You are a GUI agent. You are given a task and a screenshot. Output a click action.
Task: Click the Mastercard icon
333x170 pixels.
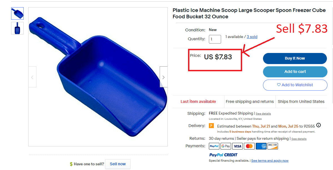(249, 146)
